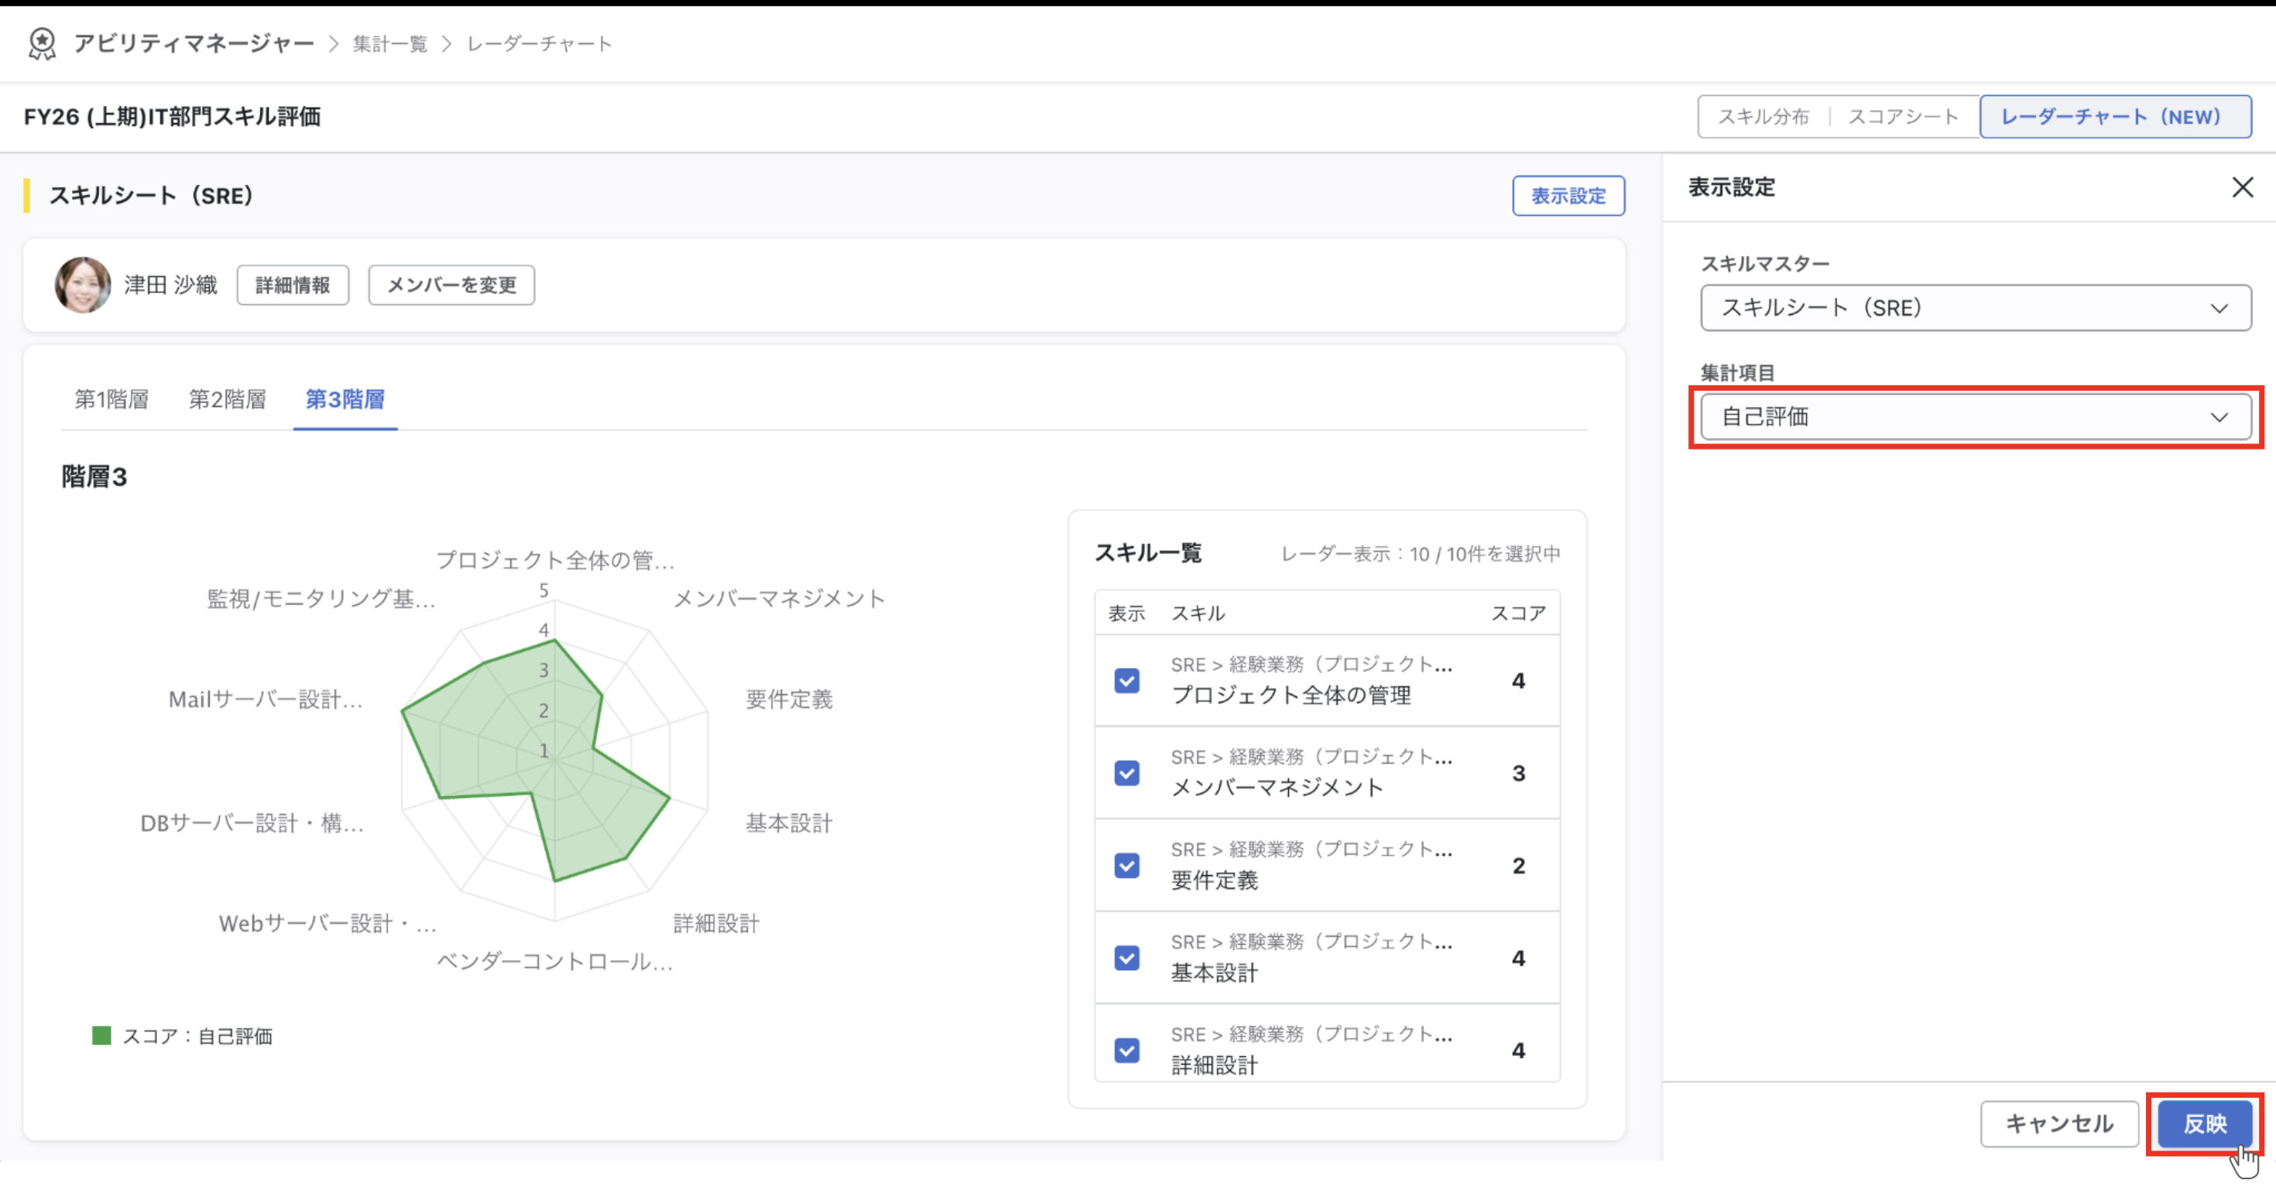This screenshot has width=2276, height=1190.
Task: Open the 集計項目 dropdown showing 自己評価
Action: (x=1976, y=417)
